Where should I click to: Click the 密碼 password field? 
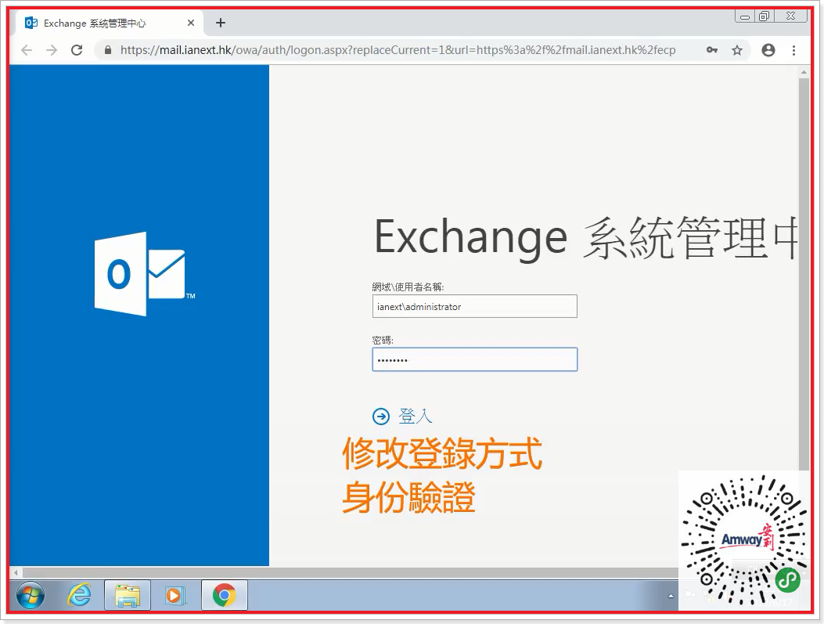pos(474,359)
